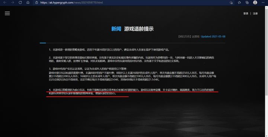
Task: Open the collections icon in toolbar
Action: click(x=247, y=3)
